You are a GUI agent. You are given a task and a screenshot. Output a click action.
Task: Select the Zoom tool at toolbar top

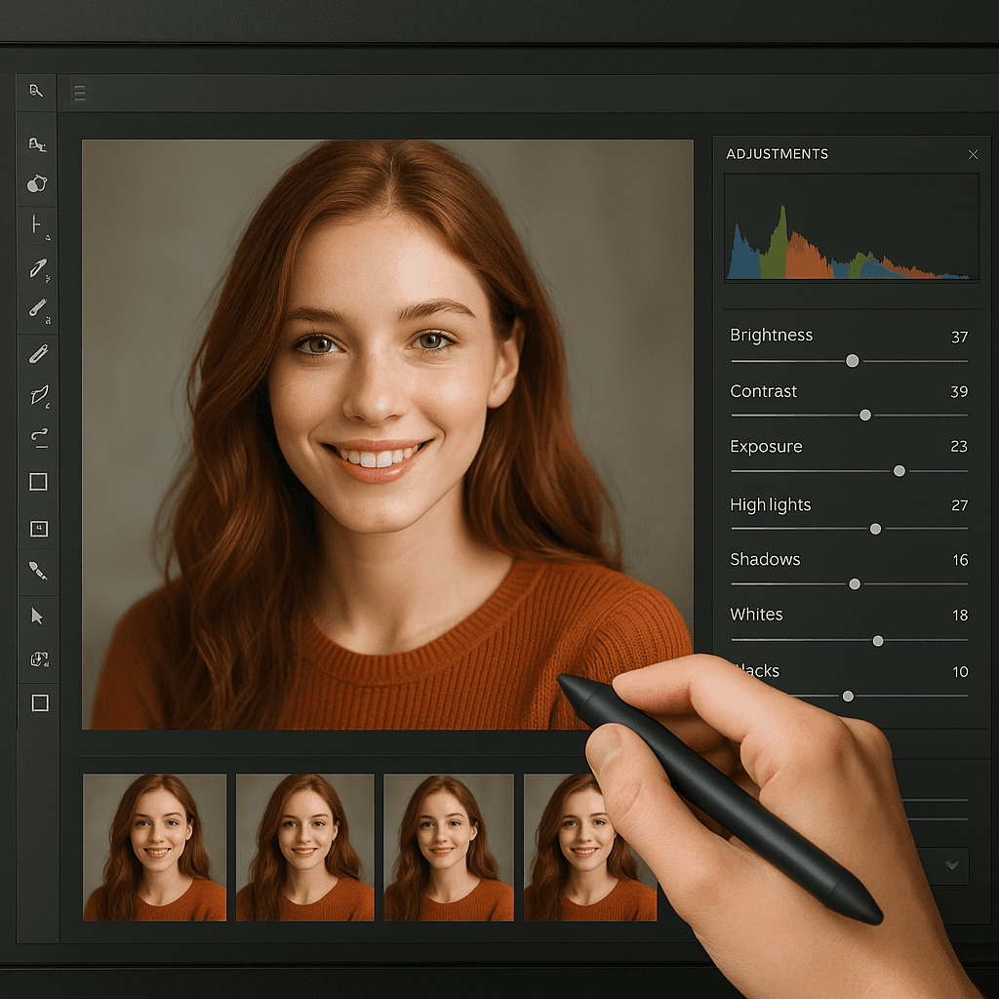tap(37, 89)
